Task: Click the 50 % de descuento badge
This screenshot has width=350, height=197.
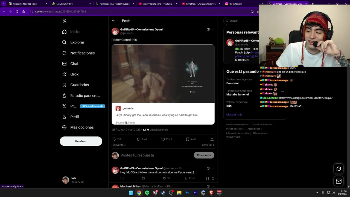Action: pyautogui.click(x=92, y=106)
